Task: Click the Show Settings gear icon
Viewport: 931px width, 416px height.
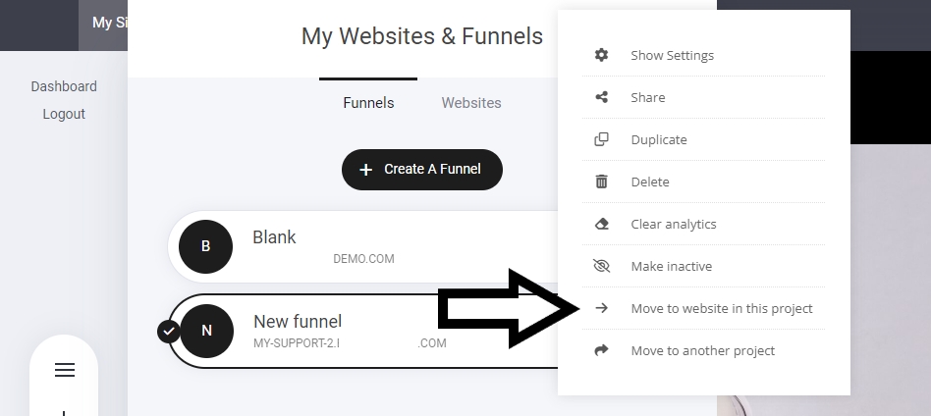Action: (x=602, y=55)
